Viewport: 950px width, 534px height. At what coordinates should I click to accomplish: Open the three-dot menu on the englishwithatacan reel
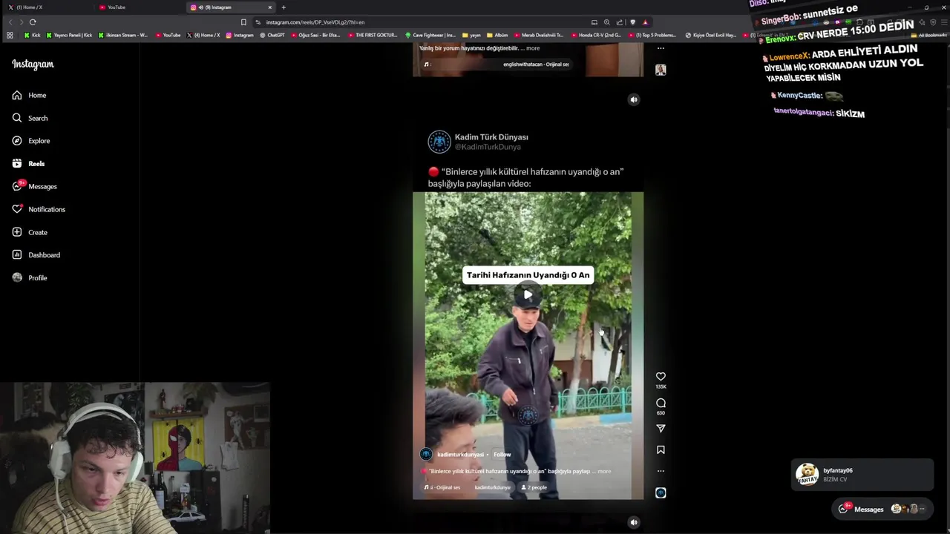tap(661, 48)
